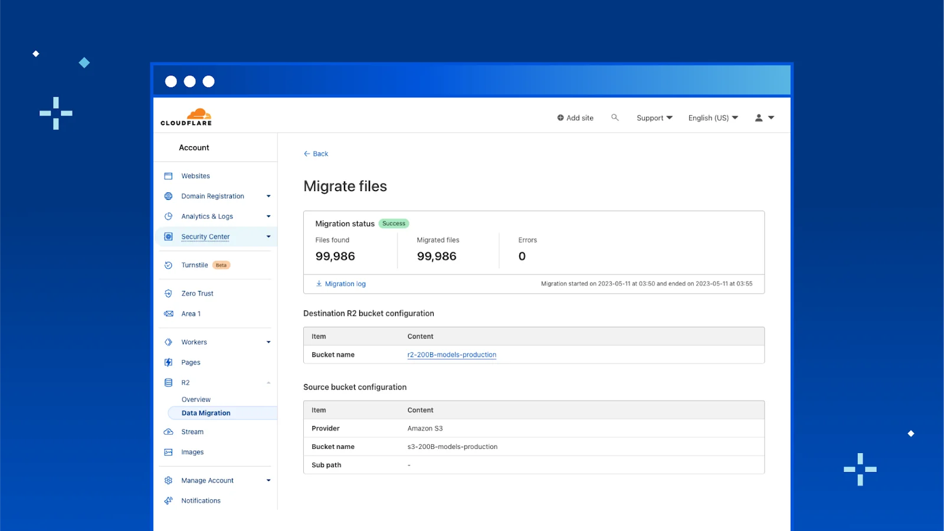The height and width of the screenshot is (531, 944).
Task: Click the Workers icon
Action: [168, 342]
